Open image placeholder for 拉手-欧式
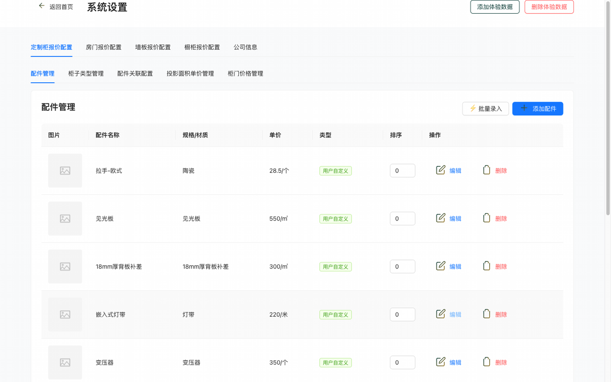Image resolution: width=611 pixels, height=382 pixels. [65, 170]
